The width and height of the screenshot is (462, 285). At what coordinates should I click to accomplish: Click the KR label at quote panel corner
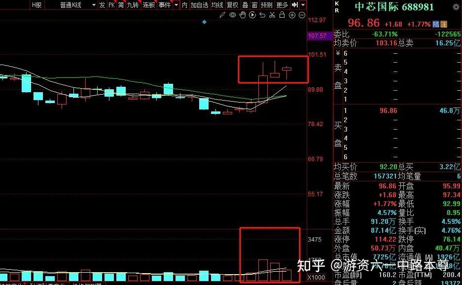pyautogui.click(x=337, y=7)
